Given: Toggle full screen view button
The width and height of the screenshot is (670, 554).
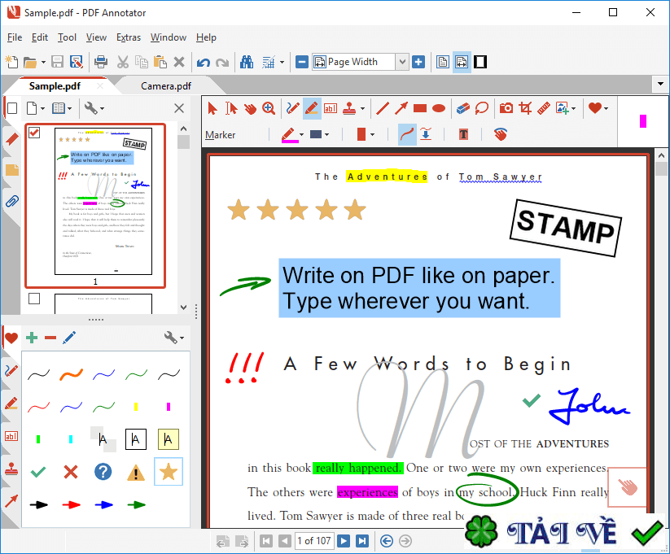Looking at the screenshot, I should [x=480, y=63].
